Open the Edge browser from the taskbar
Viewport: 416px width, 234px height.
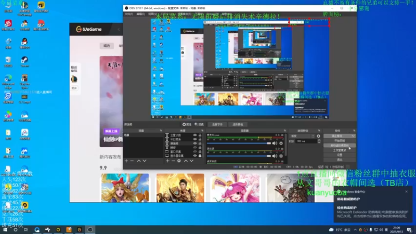pos(37,229)
